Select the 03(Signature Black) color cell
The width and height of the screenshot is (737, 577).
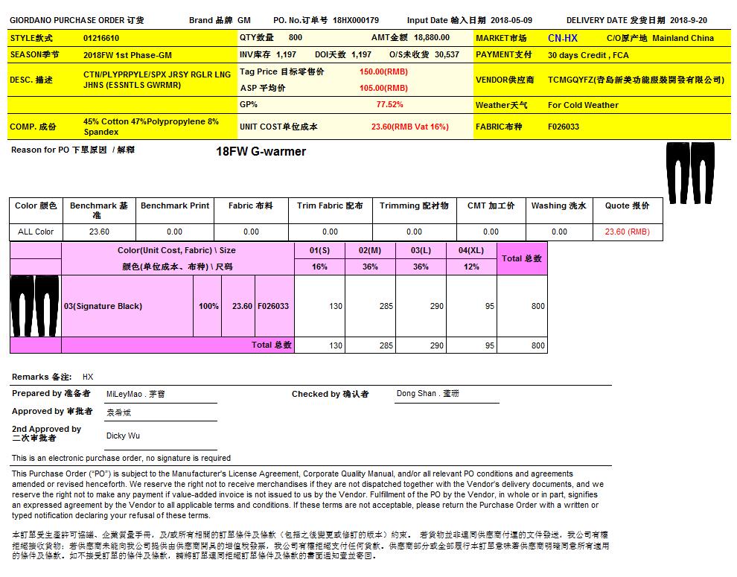[103, 306]
